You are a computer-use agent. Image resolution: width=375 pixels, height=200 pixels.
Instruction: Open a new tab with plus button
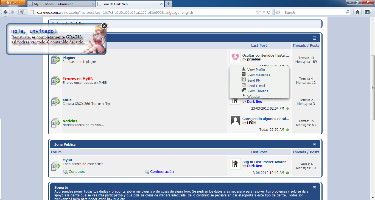(x=168, y=4)
